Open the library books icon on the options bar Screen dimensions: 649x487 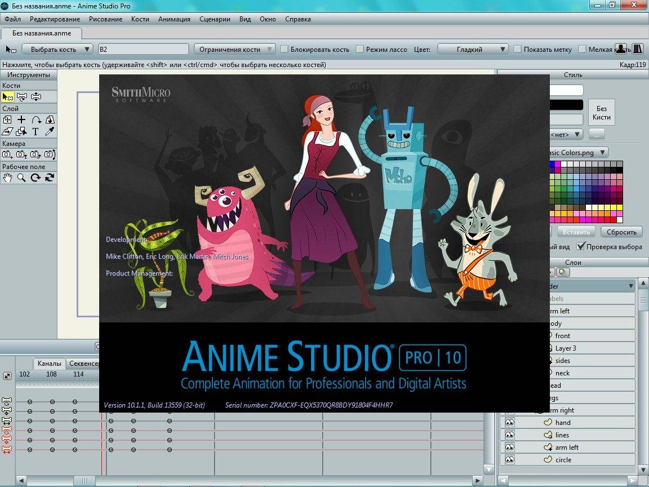click(x=638, y=49)
